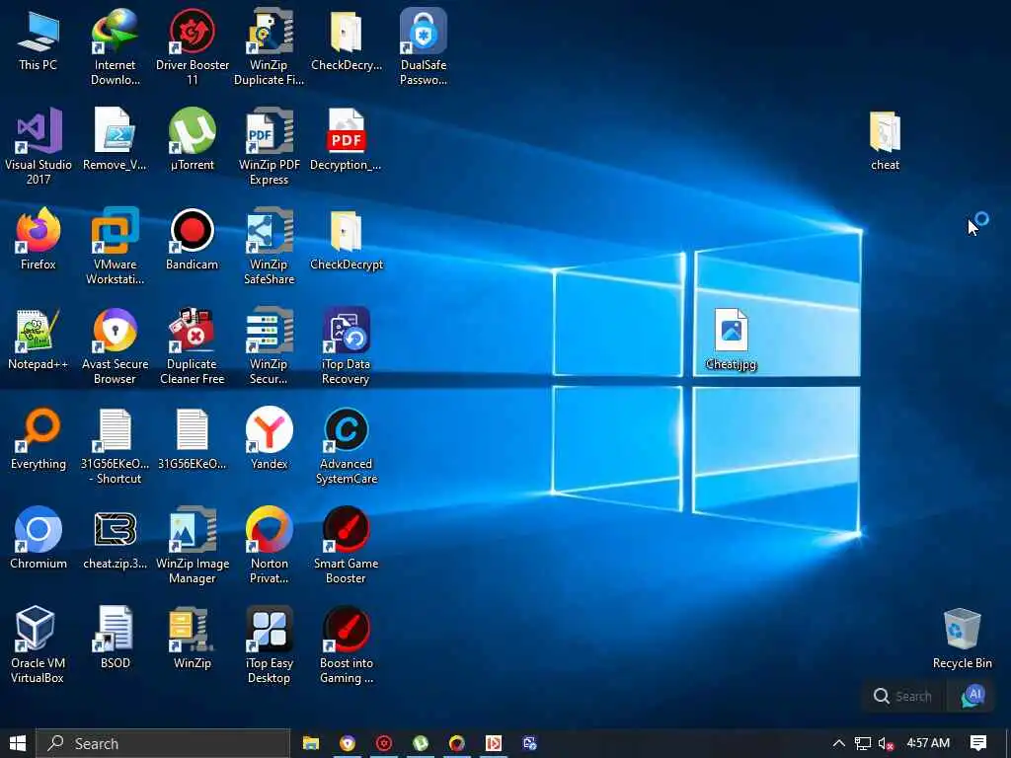Open Internet Download Manager shortcut
Viewport: 1011px width, 758px height.
[x=115, y=31]
